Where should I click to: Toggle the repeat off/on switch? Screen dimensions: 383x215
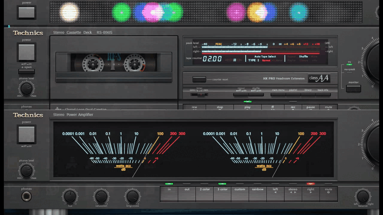[241, 94]
